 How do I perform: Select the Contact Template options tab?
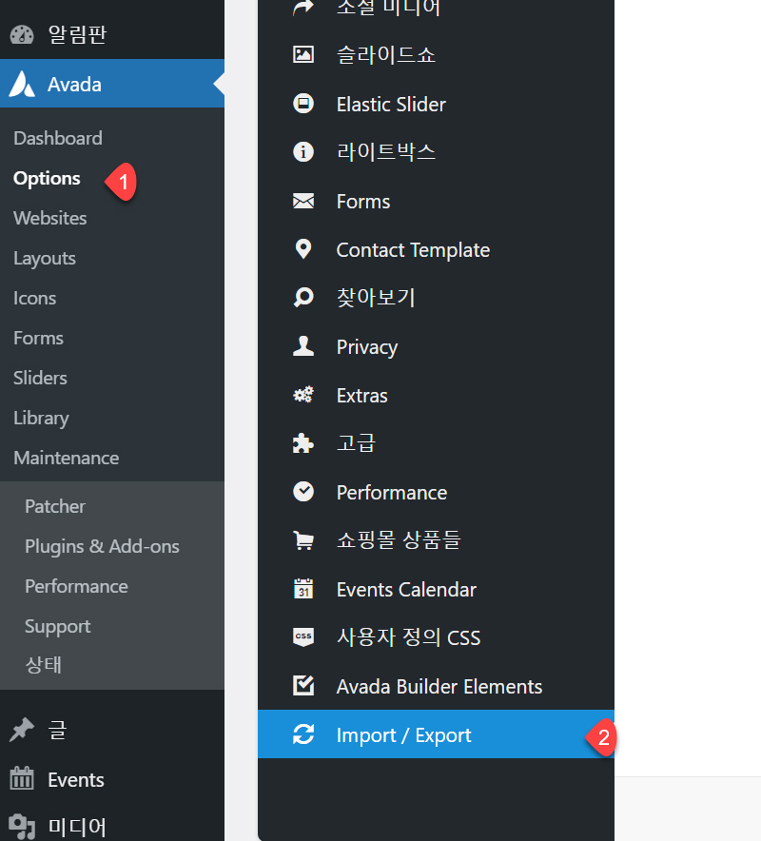pyautogui.click(x=436, y=249)
